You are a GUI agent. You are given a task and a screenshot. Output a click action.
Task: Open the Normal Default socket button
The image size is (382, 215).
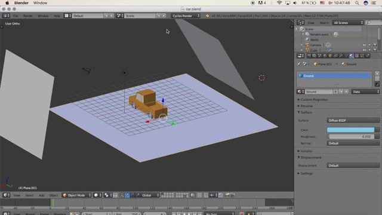[x=353, y=143]
